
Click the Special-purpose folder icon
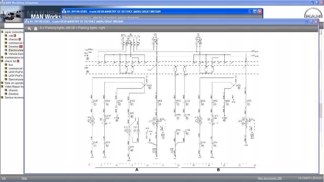(6, 79)
